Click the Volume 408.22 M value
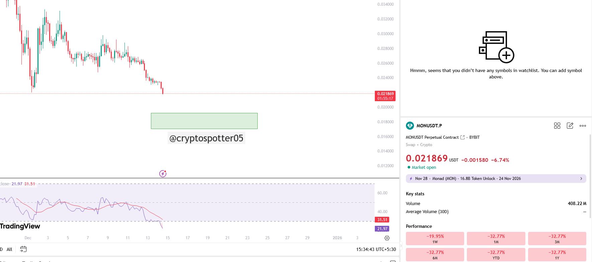592x262 pixels. tap(577, 203)
